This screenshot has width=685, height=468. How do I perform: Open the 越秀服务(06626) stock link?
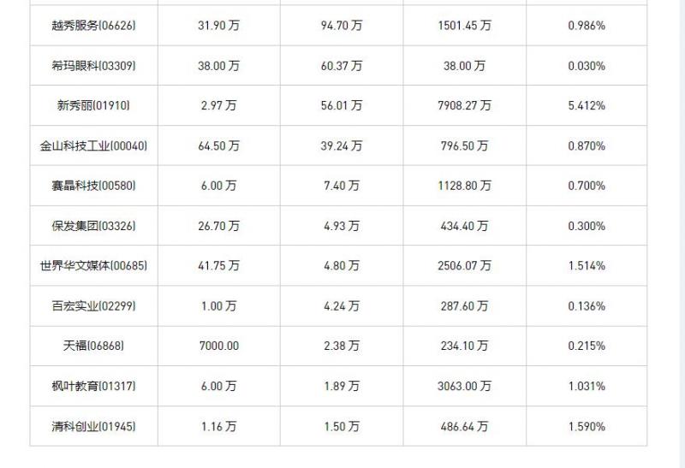point(93,26)
